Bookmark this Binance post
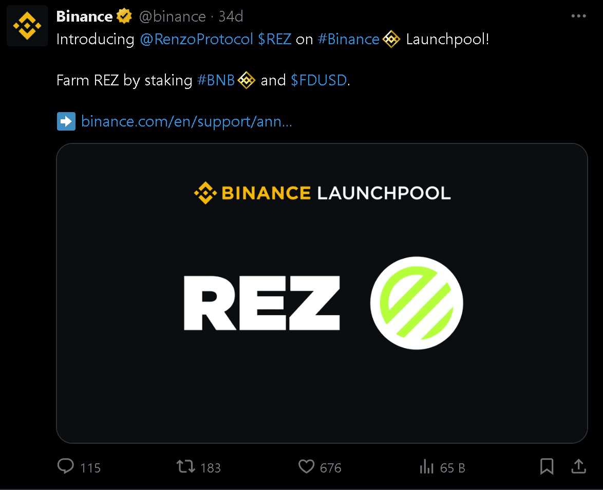This screenshot has height=490, width=603. pyautogui.click(x=547, y=467)
